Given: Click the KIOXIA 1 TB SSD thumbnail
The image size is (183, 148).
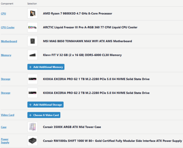Looking at the screenshot, I should coord(33,79).
